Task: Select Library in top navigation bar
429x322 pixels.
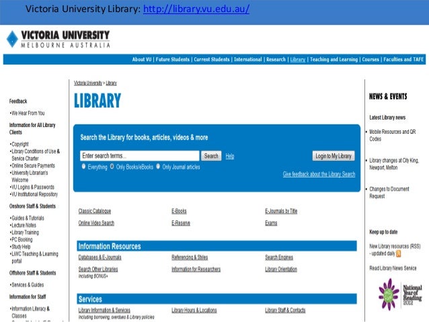Action: pyautogui.click(x=298, y=59)
